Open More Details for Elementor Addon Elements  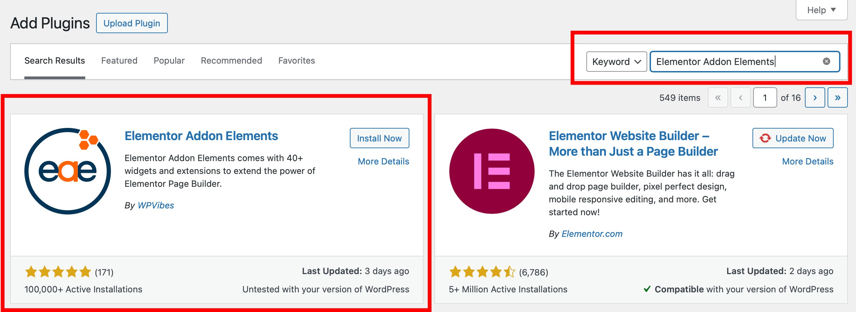[x=383, y=161]
